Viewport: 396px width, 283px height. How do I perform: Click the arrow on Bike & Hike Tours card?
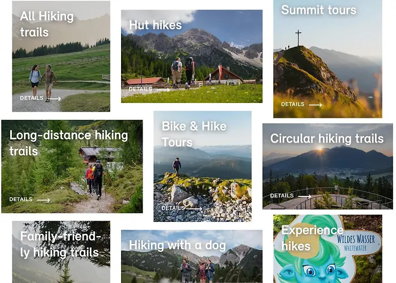point(196,209)
